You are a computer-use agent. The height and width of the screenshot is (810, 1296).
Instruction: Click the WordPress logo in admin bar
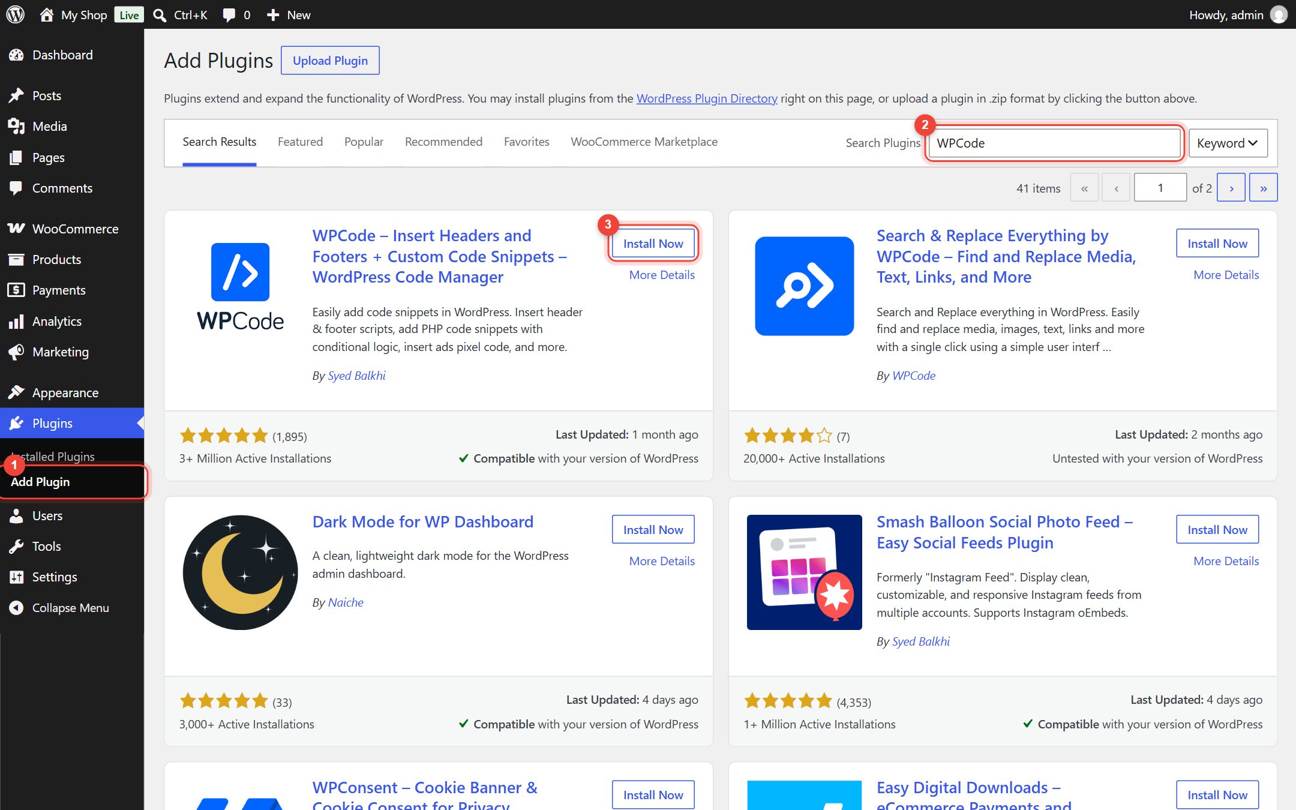coord(16,14)
